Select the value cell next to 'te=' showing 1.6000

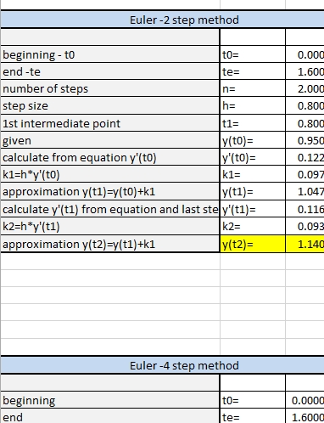[305, 416]
